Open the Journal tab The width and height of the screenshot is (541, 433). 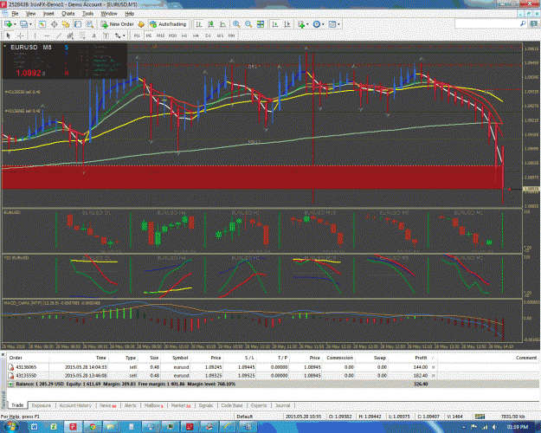pyautogui.click(x=282, y=405)
